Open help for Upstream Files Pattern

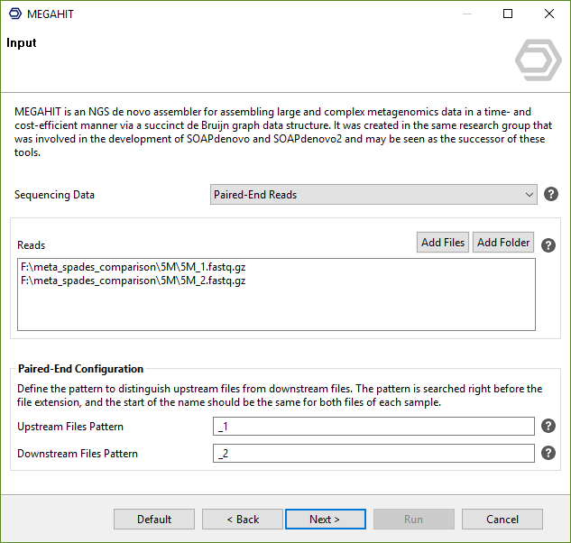(548, 427)
